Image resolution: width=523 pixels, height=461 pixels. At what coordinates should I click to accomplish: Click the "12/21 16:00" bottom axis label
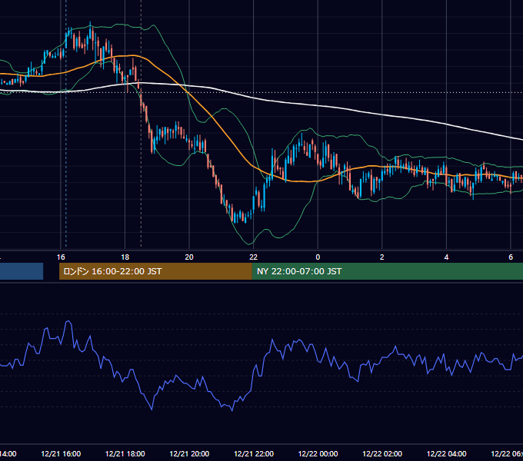61,453
